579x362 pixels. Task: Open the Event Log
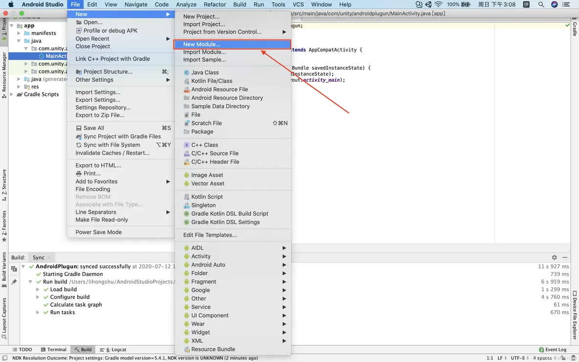click(553, 349)
